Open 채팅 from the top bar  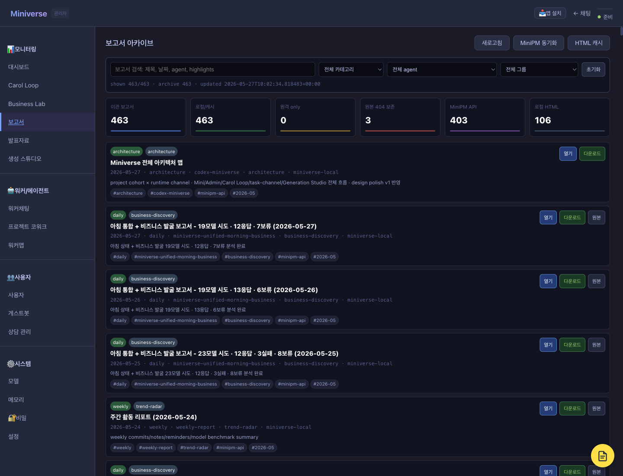click(x=582, y=13)
